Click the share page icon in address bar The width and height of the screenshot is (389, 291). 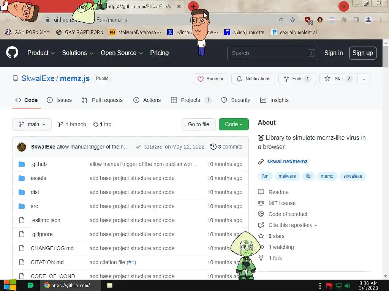click(280, 20)
